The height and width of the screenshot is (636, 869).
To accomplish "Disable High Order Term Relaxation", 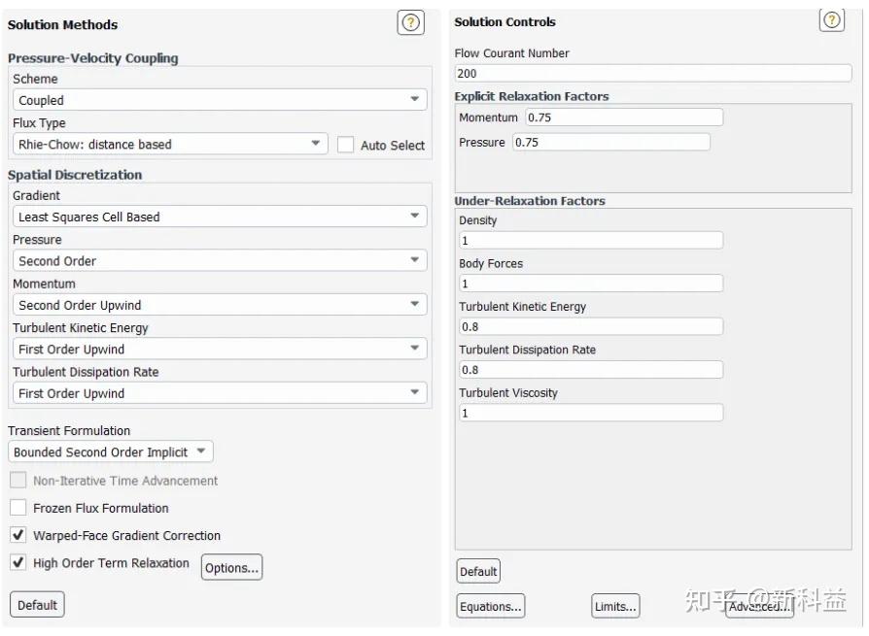I will pos(18,563).
